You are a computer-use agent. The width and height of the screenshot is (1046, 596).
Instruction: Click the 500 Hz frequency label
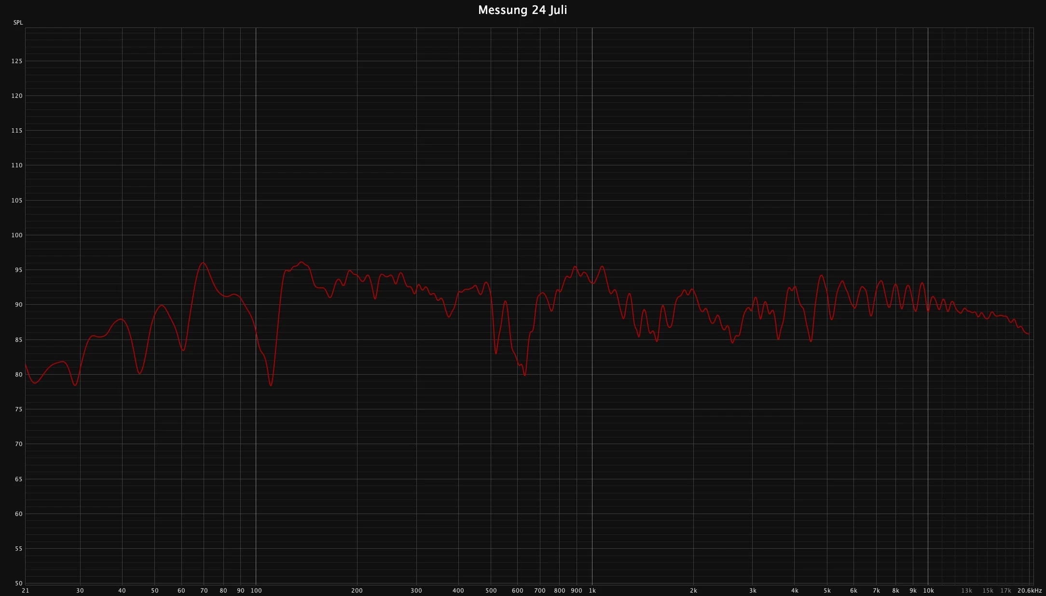click(491, 591)
